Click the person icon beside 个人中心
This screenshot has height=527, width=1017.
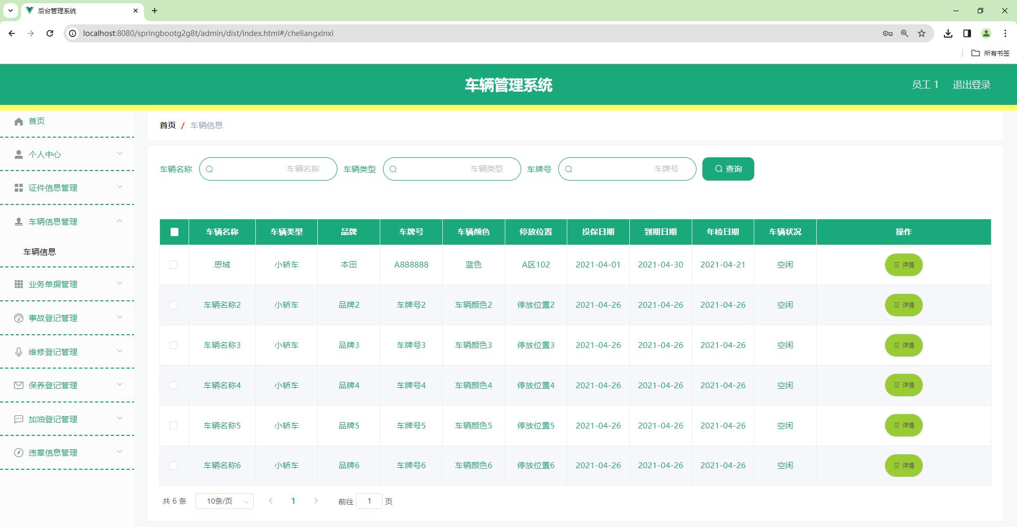click(19, 154)
